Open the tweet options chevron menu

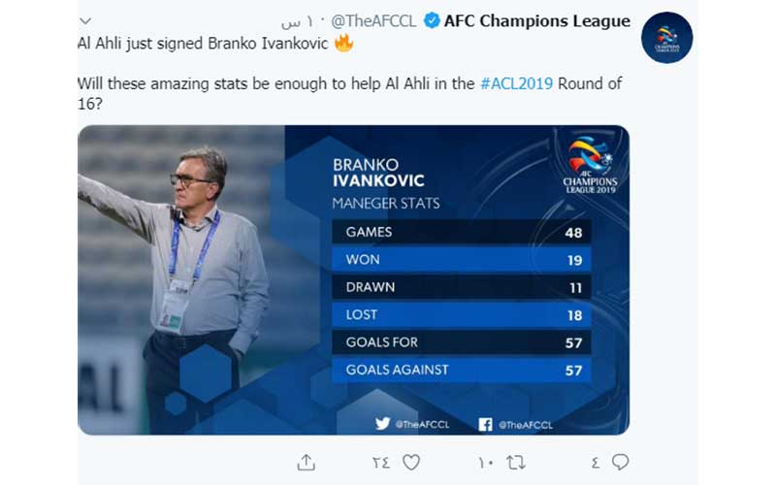pyautogui.click(x=85, y=21)
